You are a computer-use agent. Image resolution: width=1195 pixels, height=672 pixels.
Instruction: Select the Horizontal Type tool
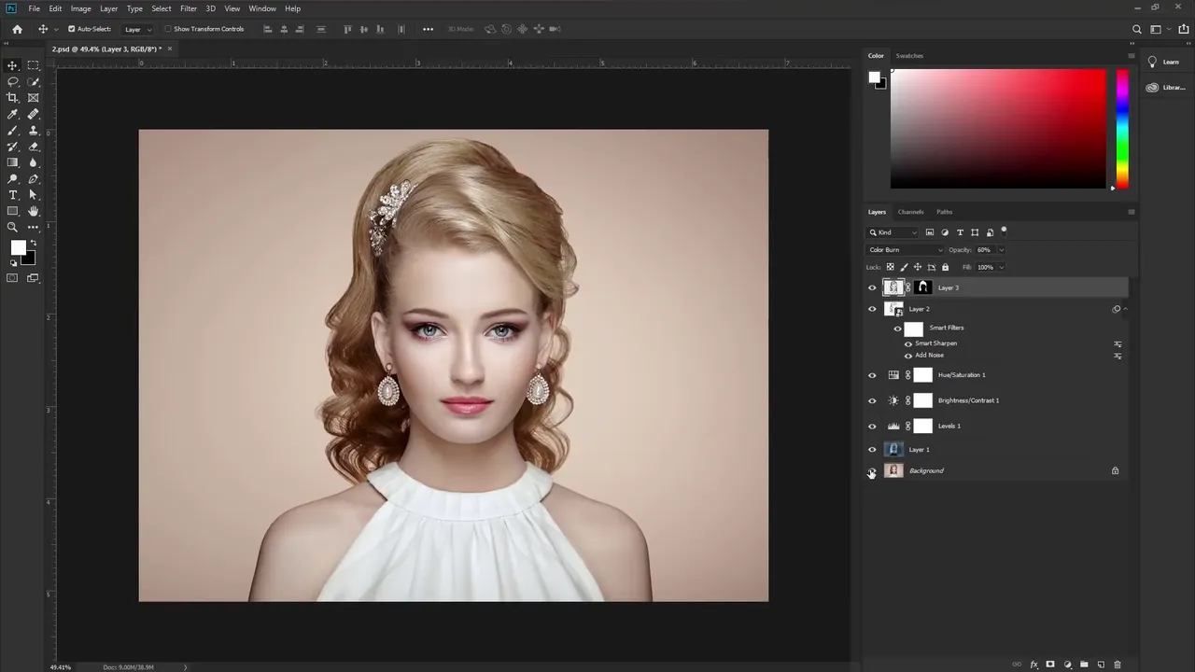13,195
